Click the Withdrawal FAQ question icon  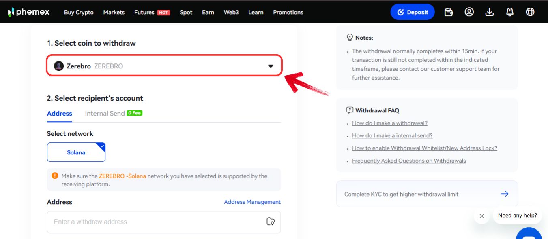coord(350,110)
